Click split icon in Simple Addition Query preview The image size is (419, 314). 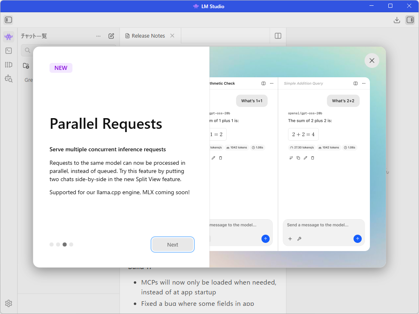pos(356,83)
